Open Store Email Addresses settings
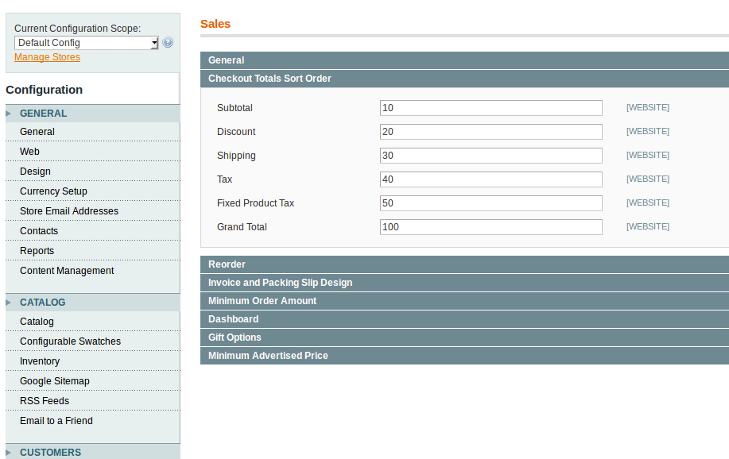Viewport: 729px width, 459px height. [69, 210]
